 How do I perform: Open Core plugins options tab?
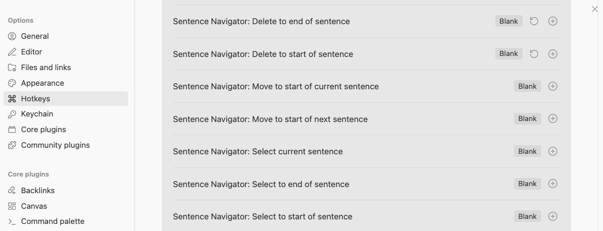tap(44, 130)
